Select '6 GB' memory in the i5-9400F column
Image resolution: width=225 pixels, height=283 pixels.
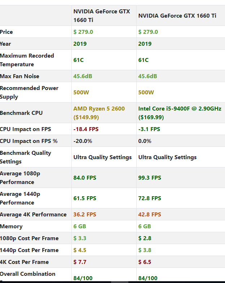pyautogui.click(x=145, y=226)
